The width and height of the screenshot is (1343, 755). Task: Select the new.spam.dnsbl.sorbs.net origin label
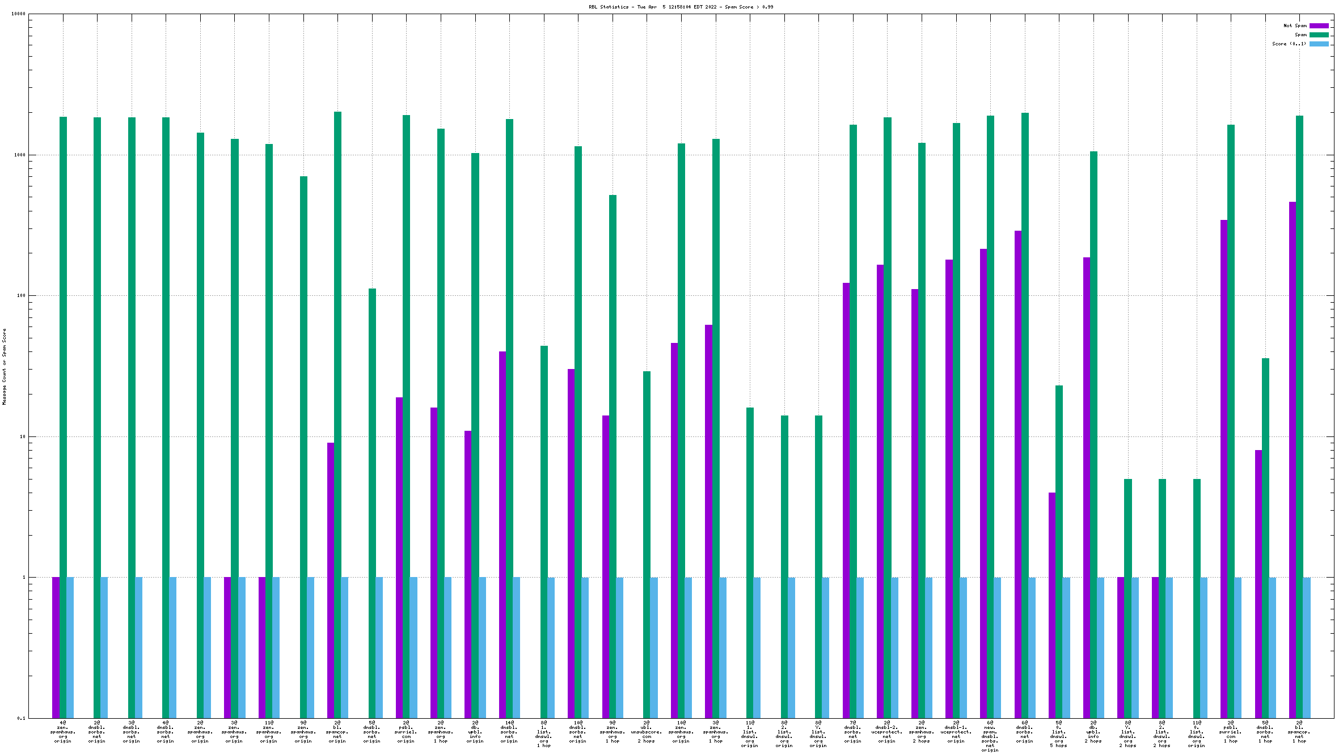click(990, 736)
